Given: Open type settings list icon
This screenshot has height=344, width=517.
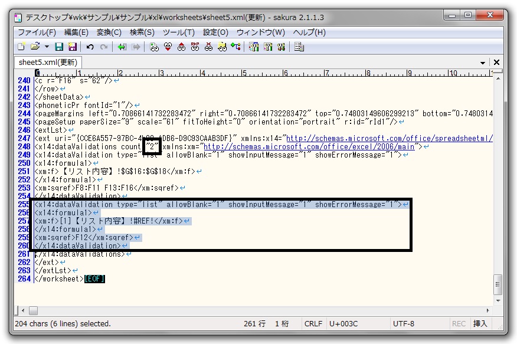Looking at the screenshot, I should click(x=254, y=47).
